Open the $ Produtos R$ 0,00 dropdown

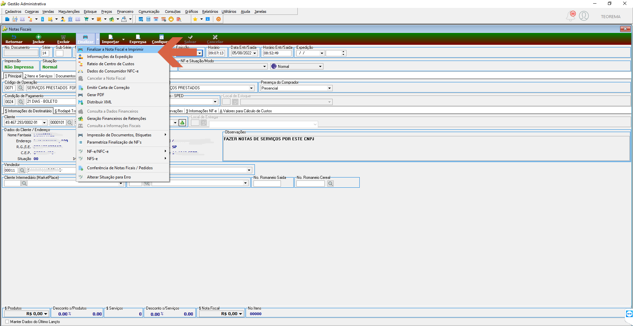(45, 314)
